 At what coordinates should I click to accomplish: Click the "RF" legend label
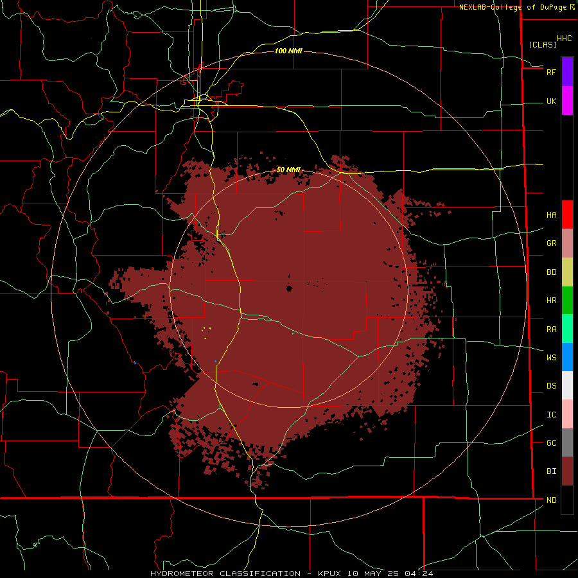tap(551, 72)
